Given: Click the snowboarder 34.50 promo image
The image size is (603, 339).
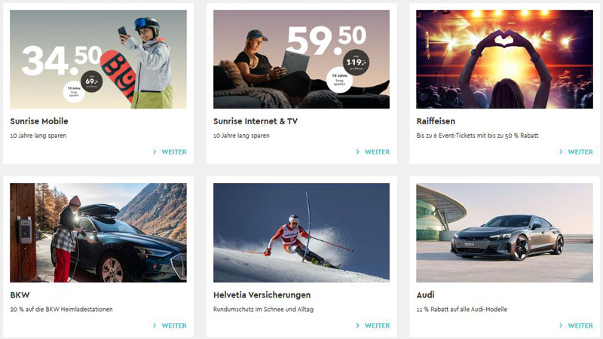Looking at the screenshot, I should pyautogui.click(x=99, y=60).
